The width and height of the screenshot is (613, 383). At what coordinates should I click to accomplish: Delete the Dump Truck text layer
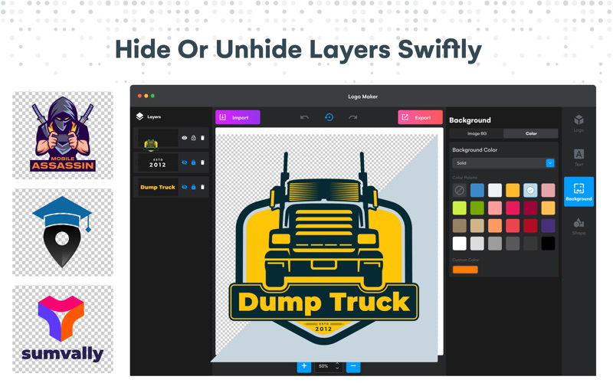(x=202, y=187)
